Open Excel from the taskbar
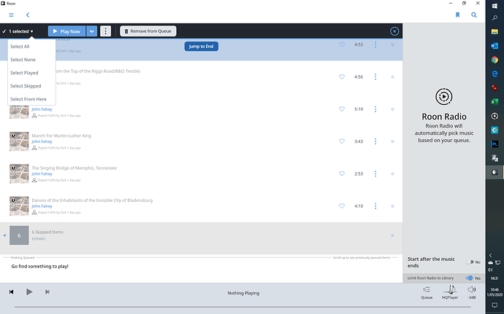The width and height of the screenshot is (504, 314). pos(495,102)
